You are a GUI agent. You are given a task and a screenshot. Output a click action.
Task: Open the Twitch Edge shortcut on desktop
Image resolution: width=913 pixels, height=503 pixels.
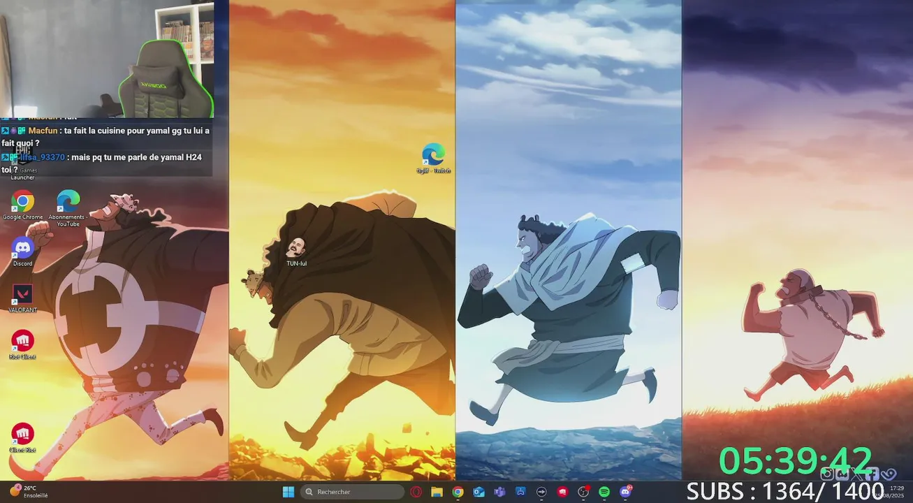pos(433,158)
